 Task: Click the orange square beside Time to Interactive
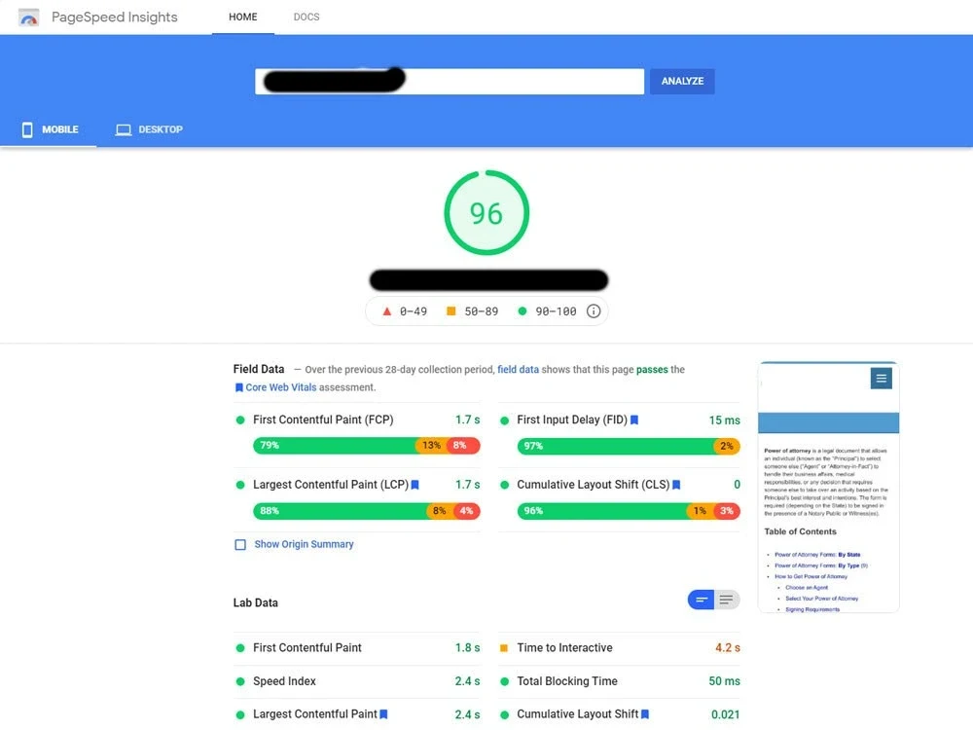click(504, 648)
